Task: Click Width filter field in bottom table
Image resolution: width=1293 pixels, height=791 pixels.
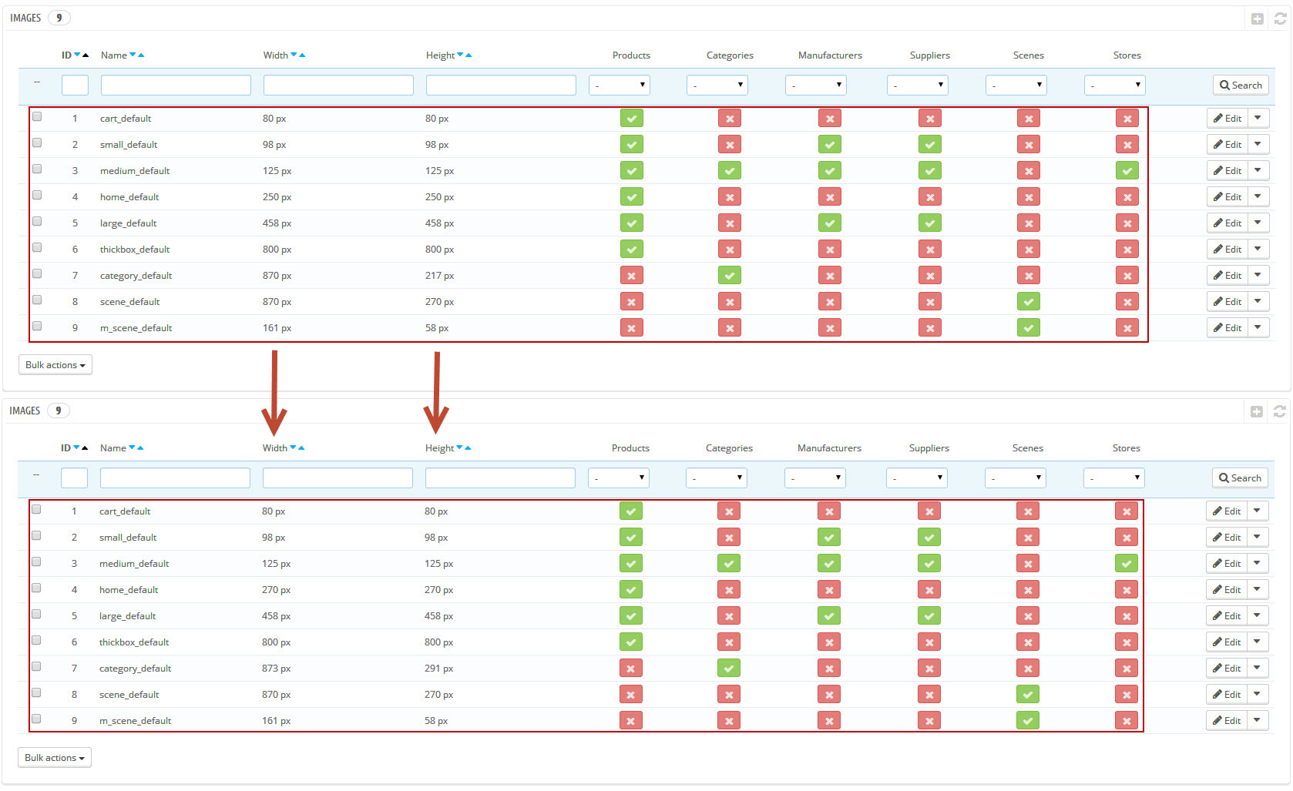Action: pyautogui.click(x=338, y=478)
